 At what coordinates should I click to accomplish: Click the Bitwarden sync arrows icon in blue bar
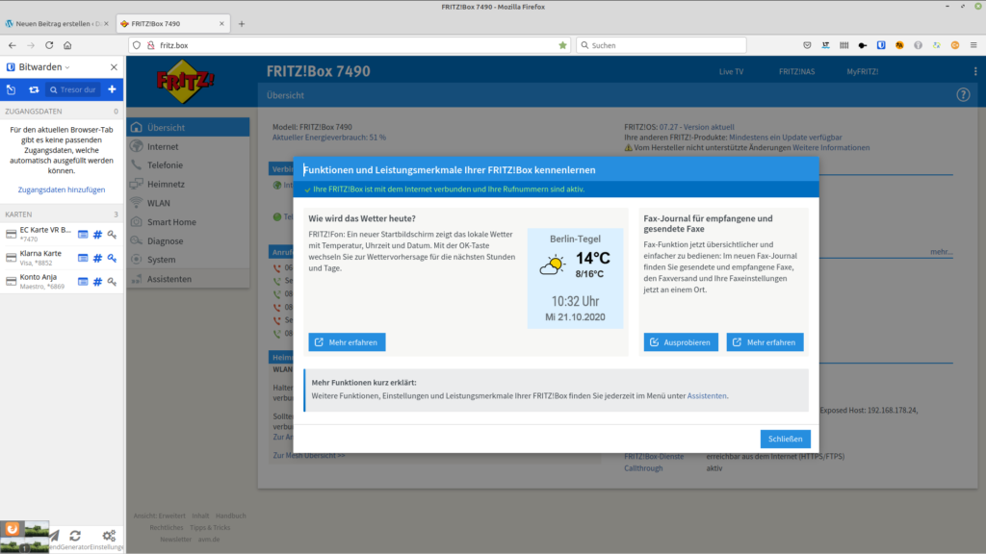pos(34,89)
